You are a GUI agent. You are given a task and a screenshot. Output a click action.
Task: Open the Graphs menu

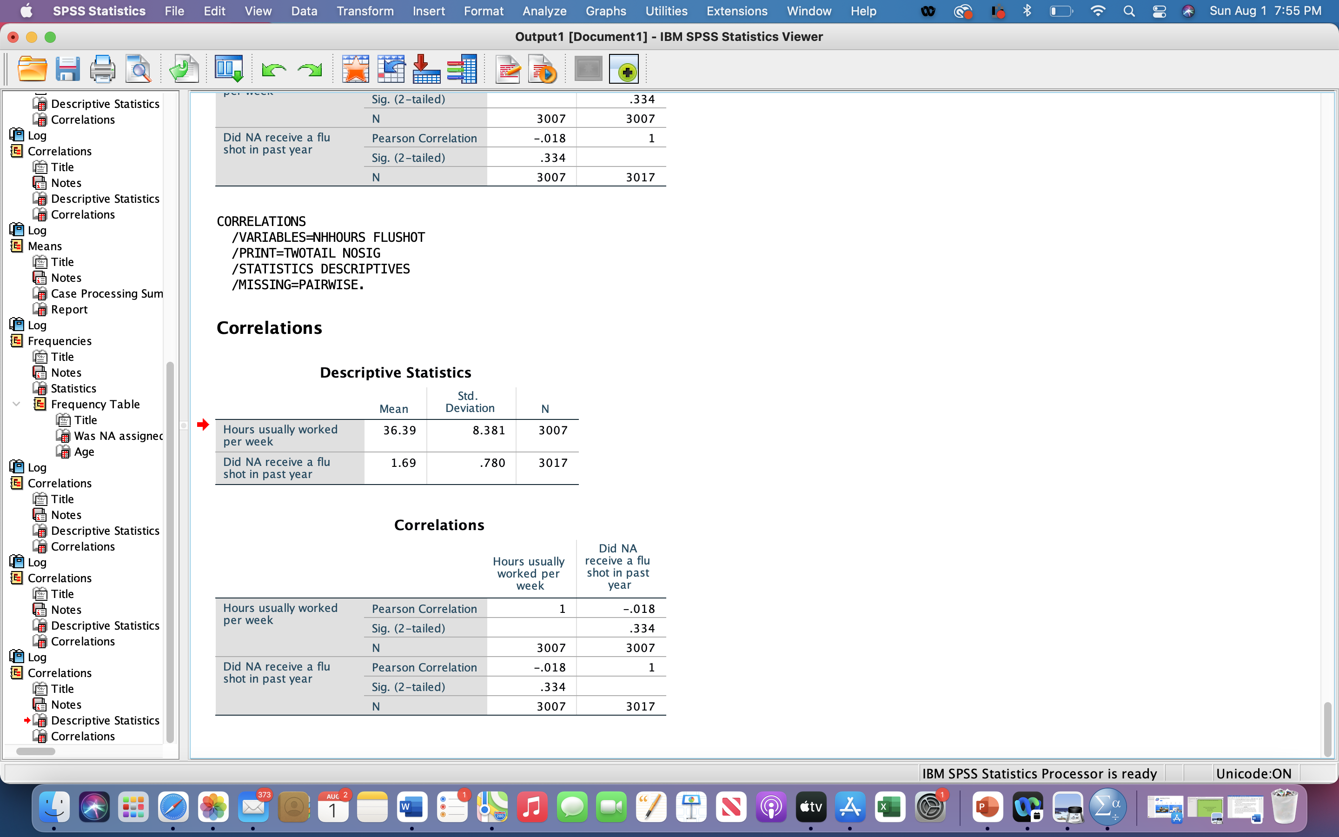[x=605, y=11]
